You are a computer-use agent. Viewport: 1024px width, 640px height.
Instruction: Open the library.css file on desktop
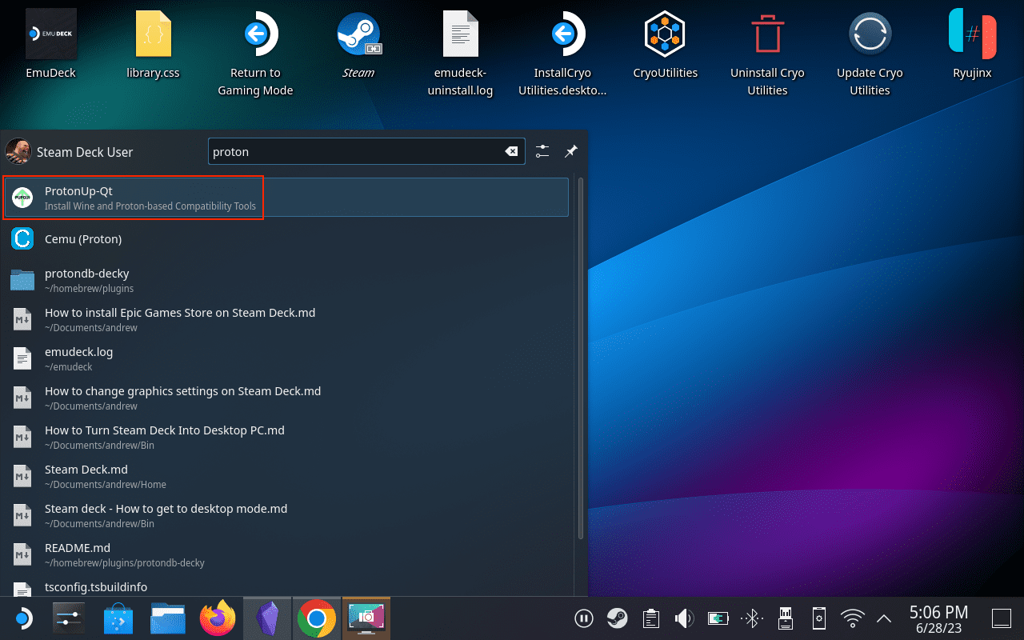click(x=153, y=44)
